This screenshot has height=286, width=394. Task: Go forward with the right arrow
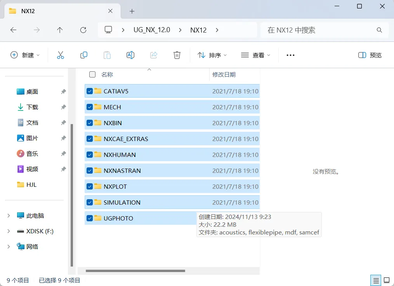pyautogui.click(x=37, y=30)
